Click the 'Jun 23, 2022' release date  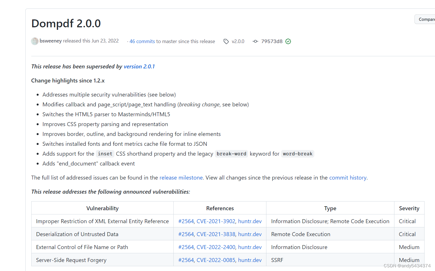click(105, 41)
